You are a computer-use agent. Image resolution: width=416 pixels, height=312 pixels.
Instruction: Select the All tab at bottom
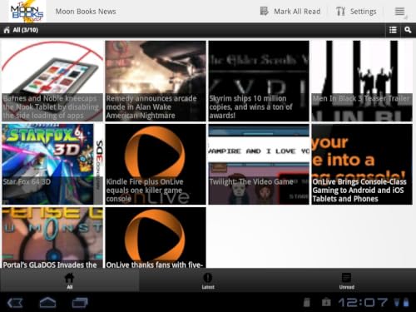click(x=69, y=280)
